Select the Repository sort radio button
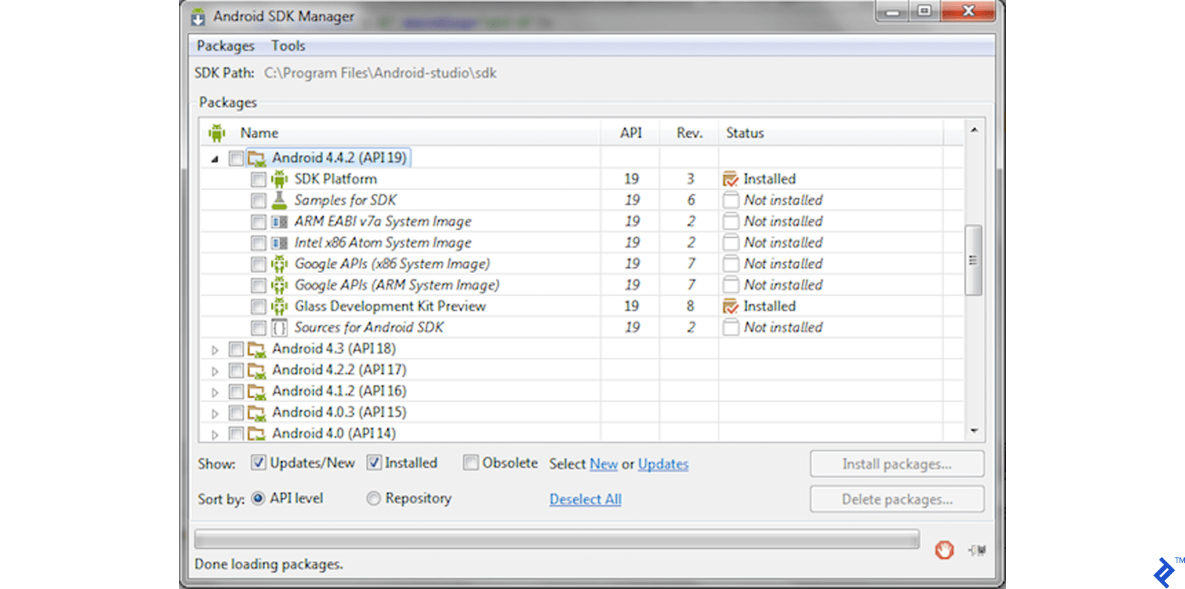 pyautogui.click(x=373, y=498)
